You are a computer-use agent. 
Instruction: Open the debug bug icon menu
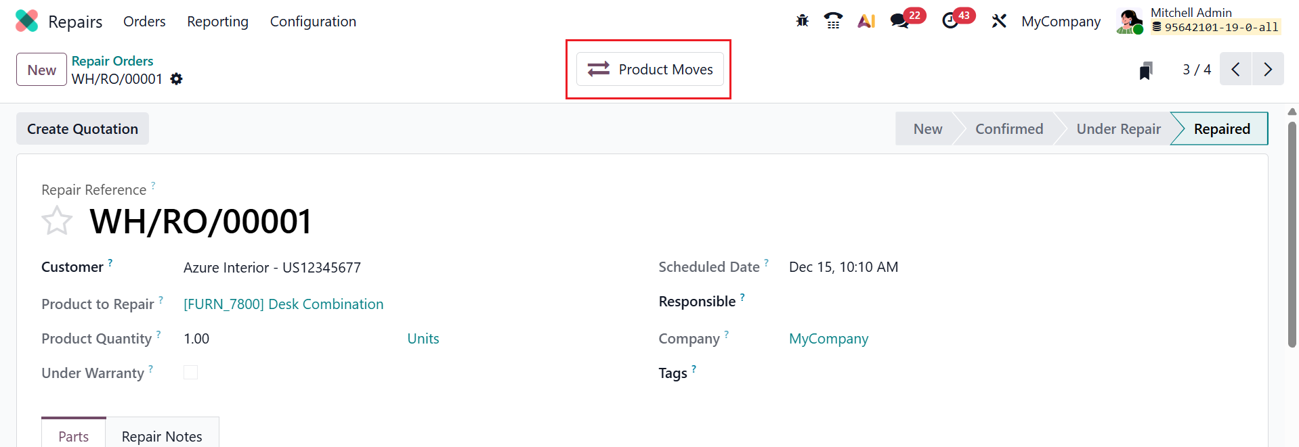[x=802, y=21]
